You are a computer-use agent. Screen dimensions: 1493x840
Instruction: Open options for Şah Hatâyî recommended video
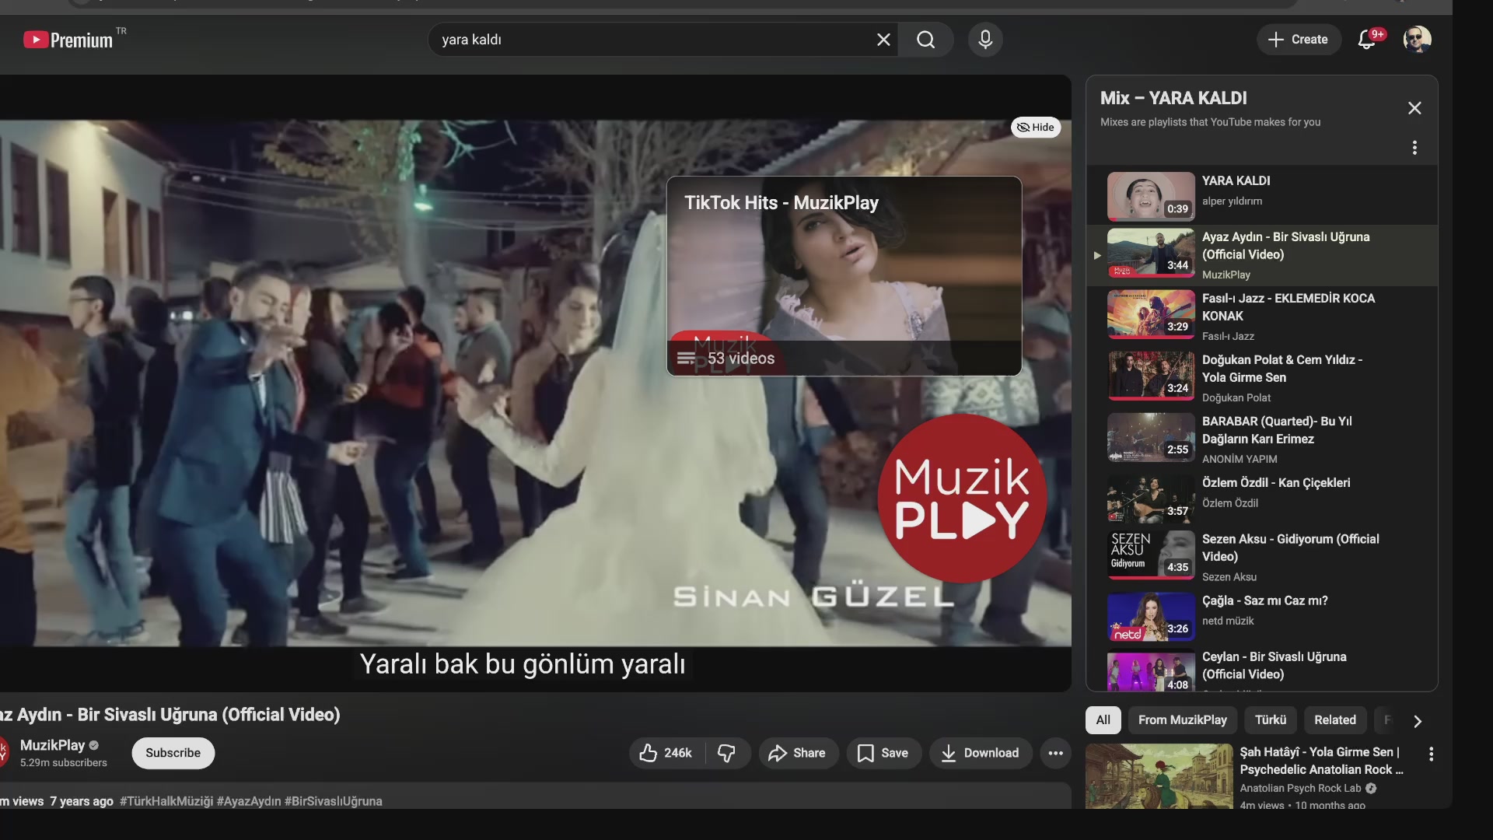(1431, 754)
